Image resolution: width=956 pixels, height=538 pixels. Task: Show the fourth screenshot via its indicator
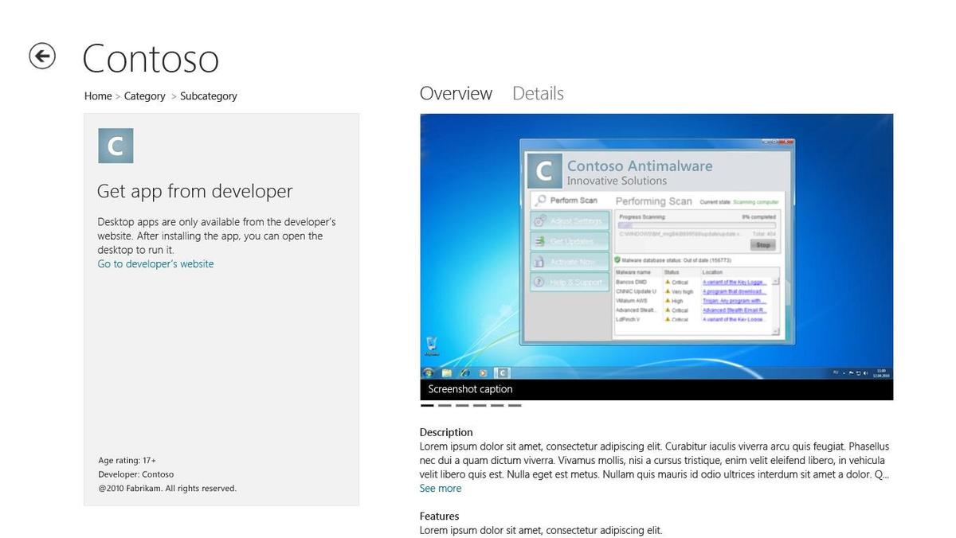click(480, 406)
